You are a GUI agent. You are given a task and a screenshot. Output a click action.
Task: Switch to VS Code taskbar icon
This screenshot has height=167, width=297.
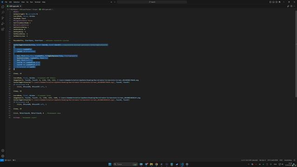[x=182, y=164]
